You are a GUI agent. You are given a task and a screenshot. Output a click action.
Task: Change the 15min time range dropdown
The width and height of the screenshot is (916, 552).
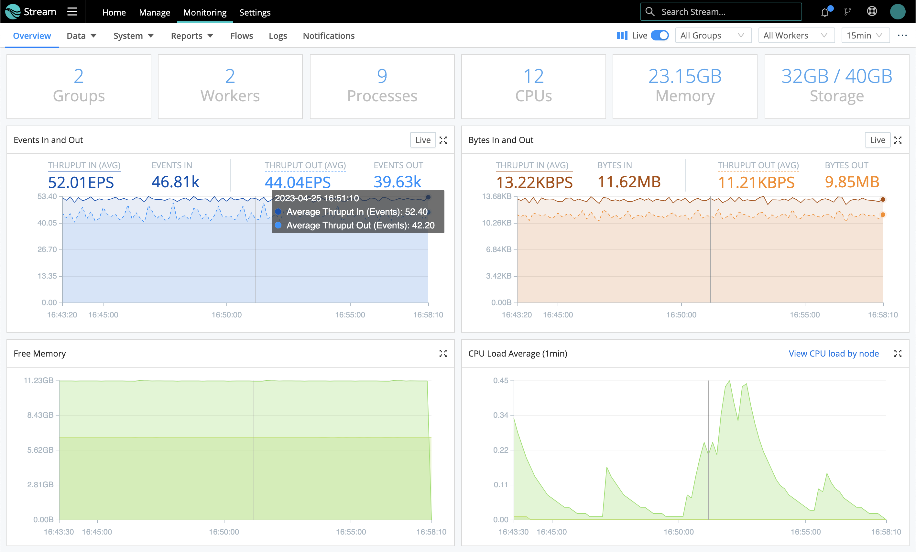point(866,35)
